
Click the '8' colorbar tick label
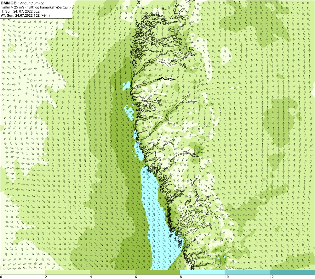(x=181, y=277)
